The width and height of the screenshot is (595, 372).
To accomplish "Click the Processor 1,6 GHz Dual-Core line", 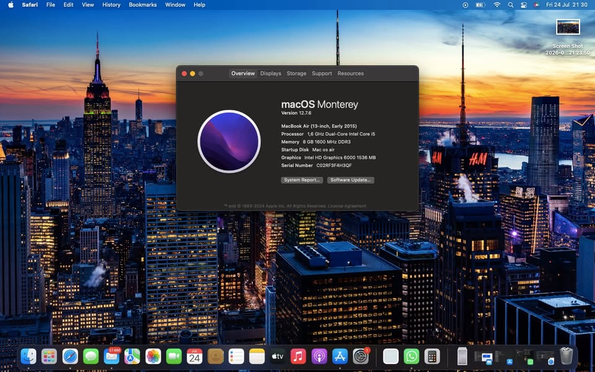I will tap(328, 134).
